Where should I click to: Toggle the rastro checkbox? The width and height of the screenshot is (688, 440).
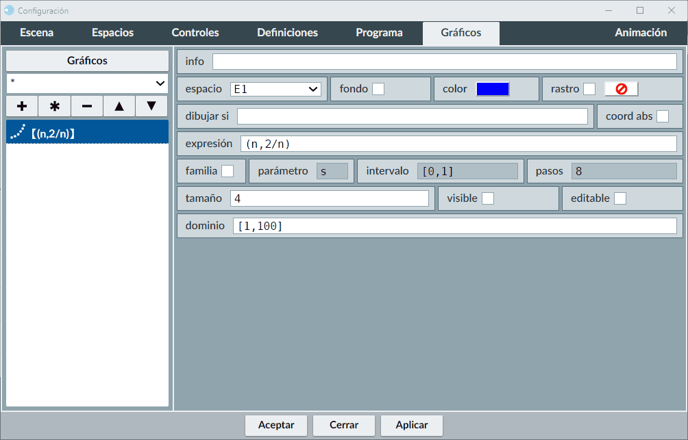(x=589, y=89)
